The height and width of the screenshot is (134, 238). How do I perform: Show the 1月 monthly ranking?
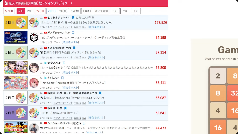(136, 11)
